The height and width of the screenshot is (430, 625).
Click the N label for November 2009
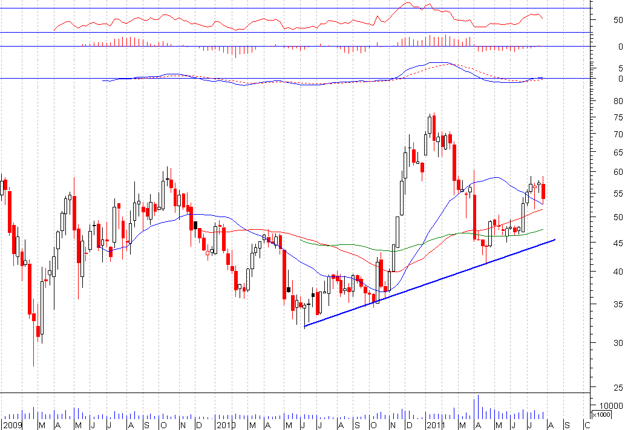[x=183, y=425]
